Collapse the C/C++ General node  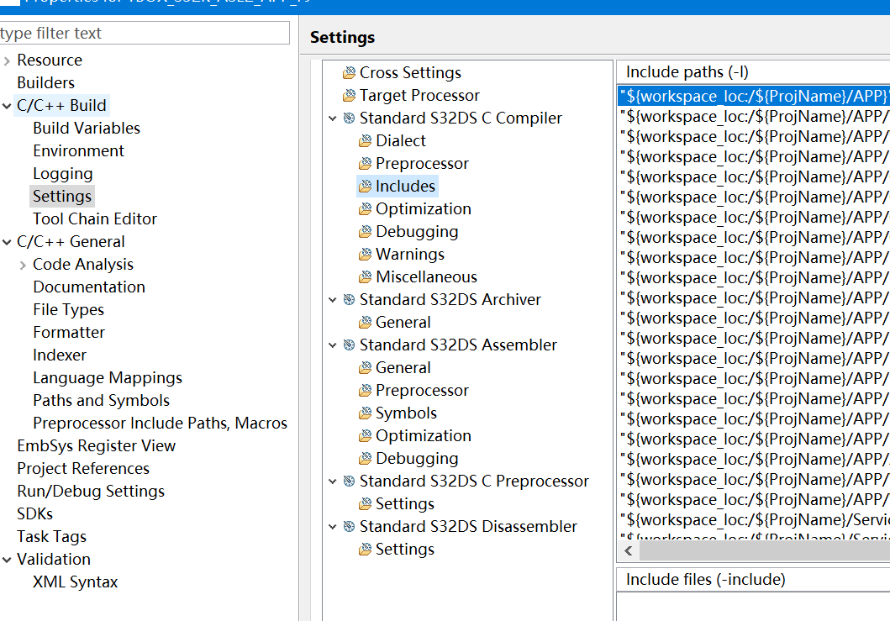[x=7, y=242]
